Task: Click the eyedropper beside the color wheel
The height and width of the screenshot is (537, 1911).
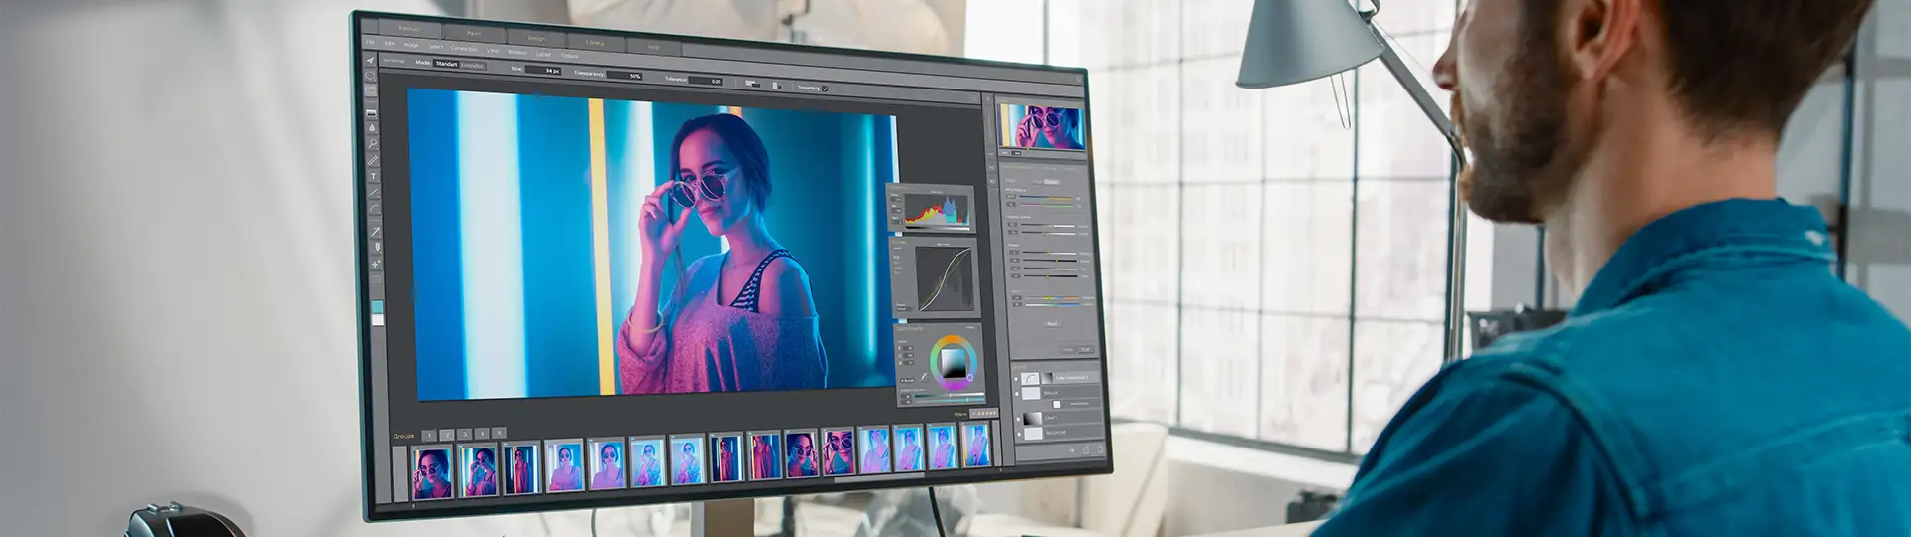Action: pos(926,376)
